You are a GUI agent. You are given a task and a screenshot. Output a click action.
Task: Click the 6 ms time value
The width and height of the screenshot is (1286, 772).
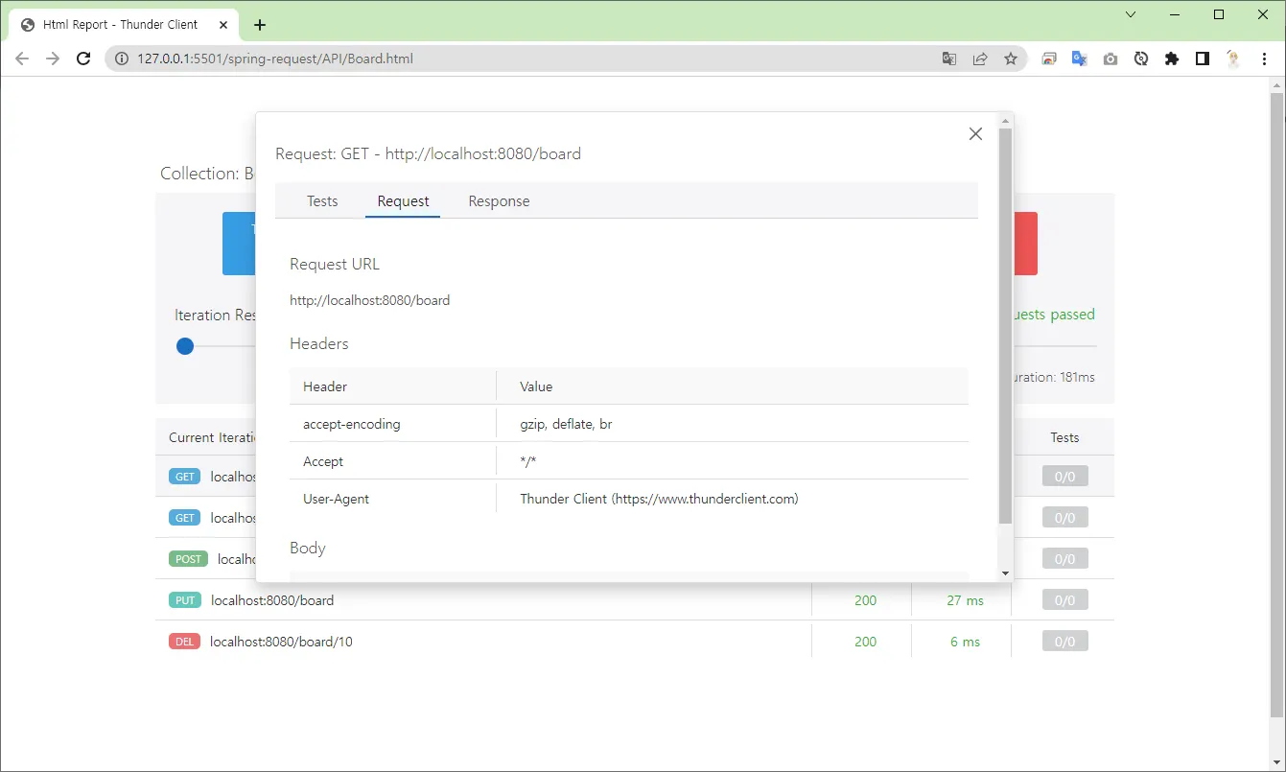966,642
